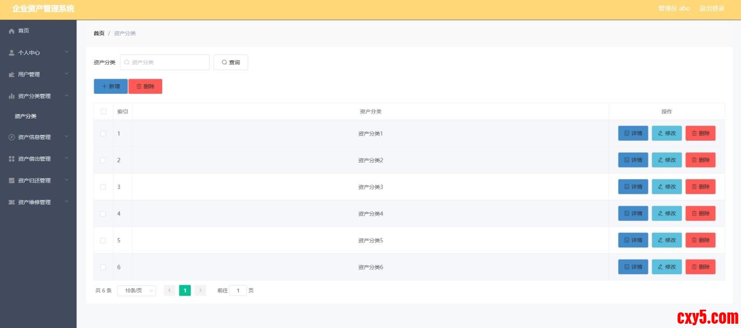
Task: Click the pencil icon in row 3 修改 button
Action: (660, 187)
